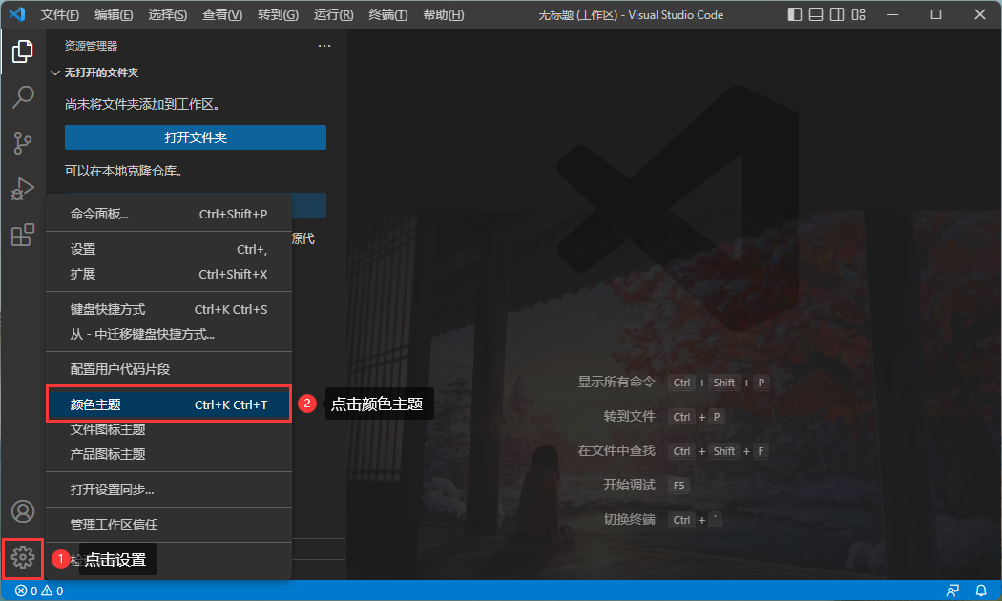Image resolution: width=1002 pixels, height=601 pixels.
Task: Select the Source Control icon
Action: coord(22,142)
